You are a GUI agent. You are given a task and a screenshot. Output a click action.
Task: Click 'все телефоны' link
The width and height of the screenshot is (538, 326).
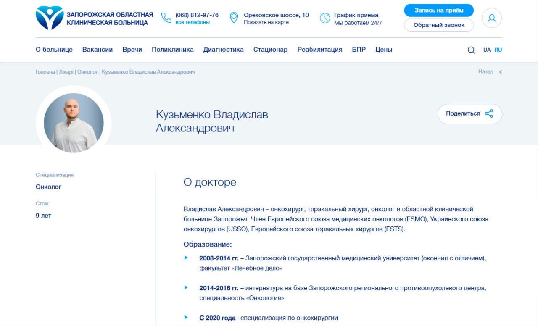pos(193,22)
